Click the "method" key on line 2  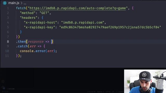[x=28, y=13]
